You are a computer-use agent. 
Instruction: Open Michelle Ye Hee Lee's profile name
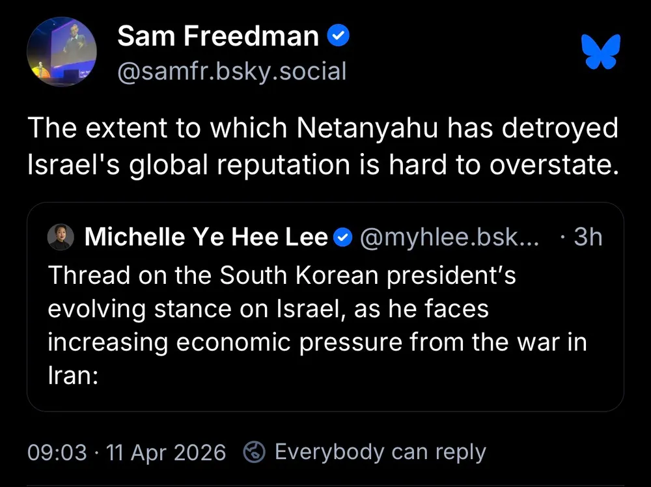(206, 238)
